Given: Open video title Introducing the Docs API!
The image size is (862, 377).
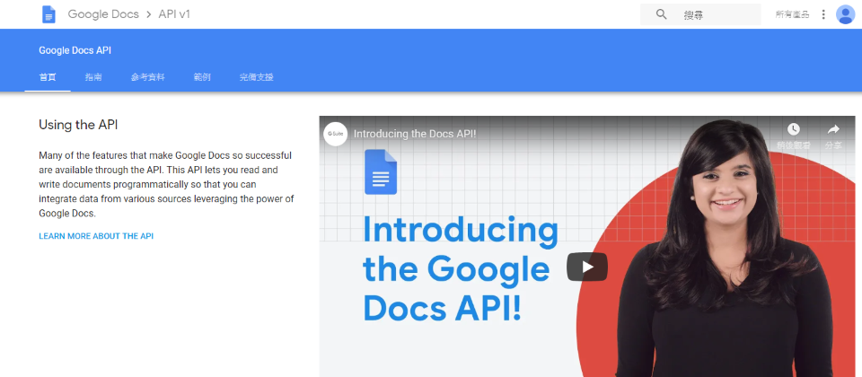Looking at the screenshot, I should pyautogui.click(x=415, y=134).
